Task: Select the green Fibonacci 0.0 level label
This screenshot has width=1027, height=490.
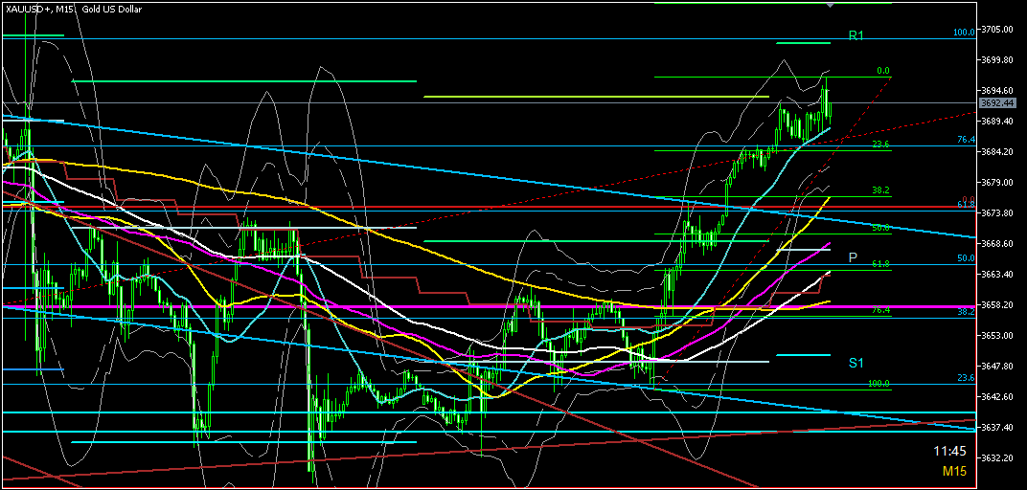Action: click(x=883, y=71)
